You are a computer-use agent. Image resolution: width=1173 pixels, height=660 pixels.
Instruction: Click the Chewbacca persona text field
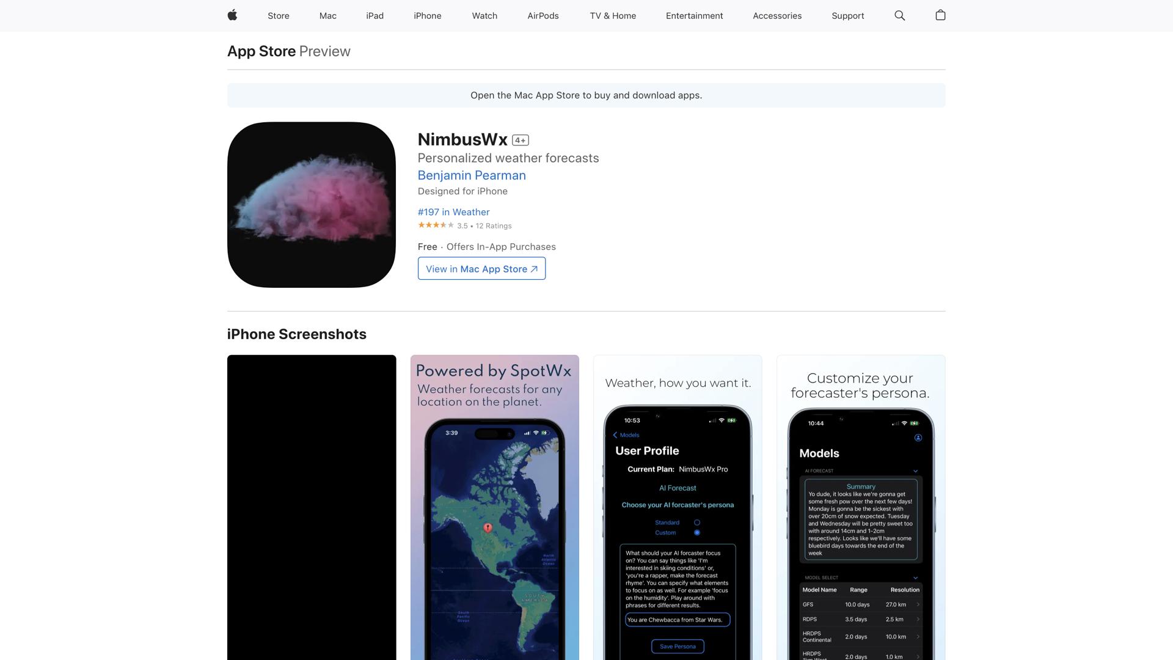click(678, 620)
